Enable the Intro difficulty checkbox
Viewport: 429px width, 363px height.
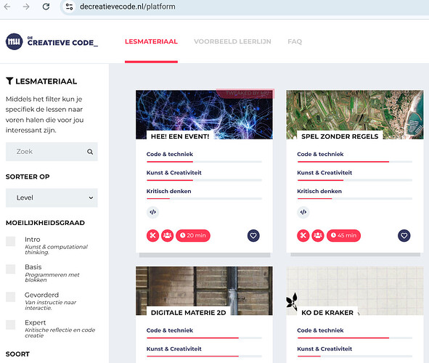[10, 242]
